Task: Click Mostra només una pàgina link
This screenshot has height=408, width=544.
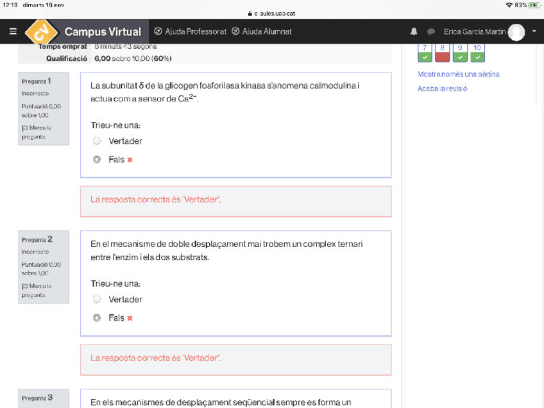Action: pyautogui.click(x=458, y=74)
